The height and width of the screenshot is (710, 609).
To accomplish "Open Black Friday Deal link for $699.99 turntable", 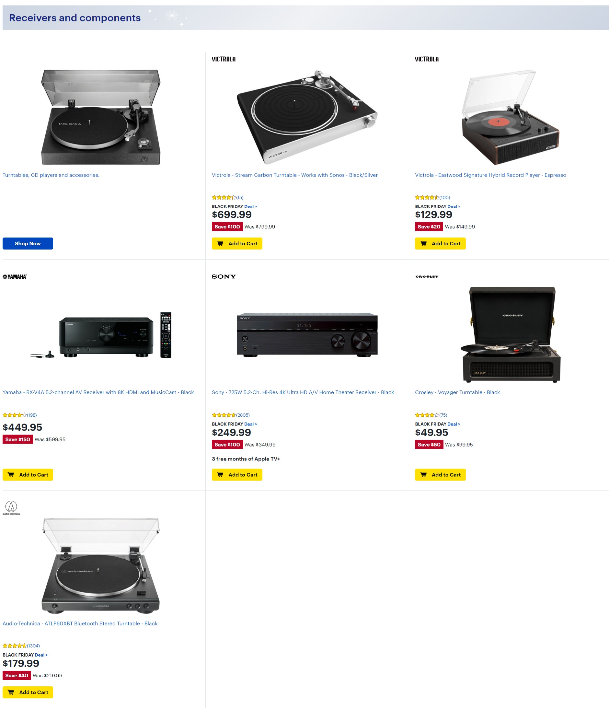I will [250, 206].
